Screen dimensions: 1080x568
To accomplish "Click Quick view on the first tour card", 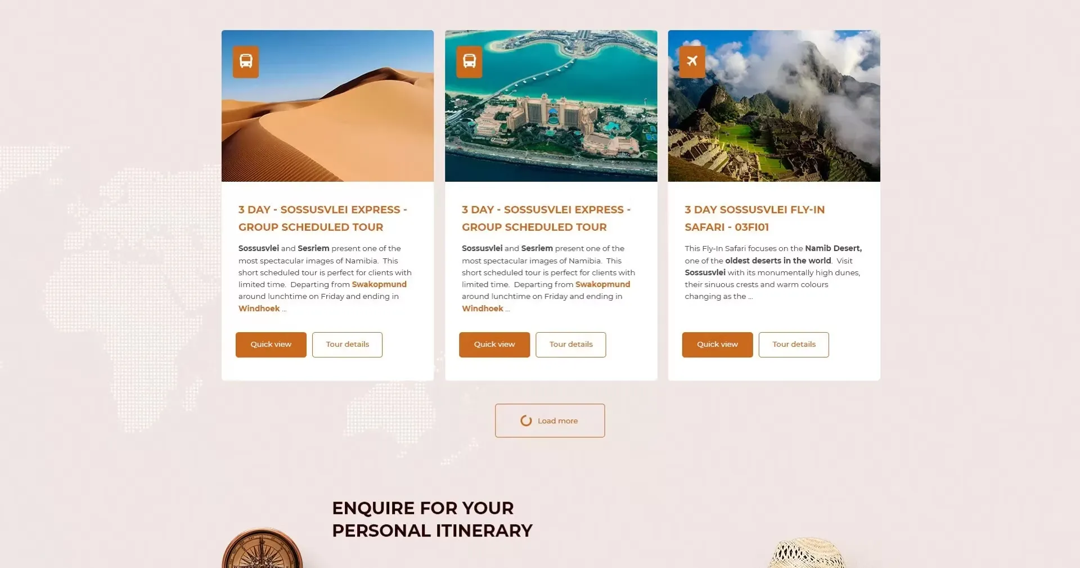I will pyautogui.click(x=271, y=345).
